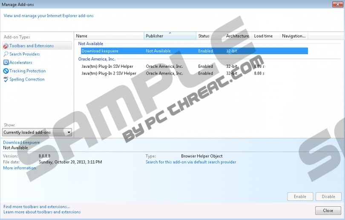
Task: Select Java(tm) Plug-In SSV Helper entry
Action: click(x=107, y=67)
